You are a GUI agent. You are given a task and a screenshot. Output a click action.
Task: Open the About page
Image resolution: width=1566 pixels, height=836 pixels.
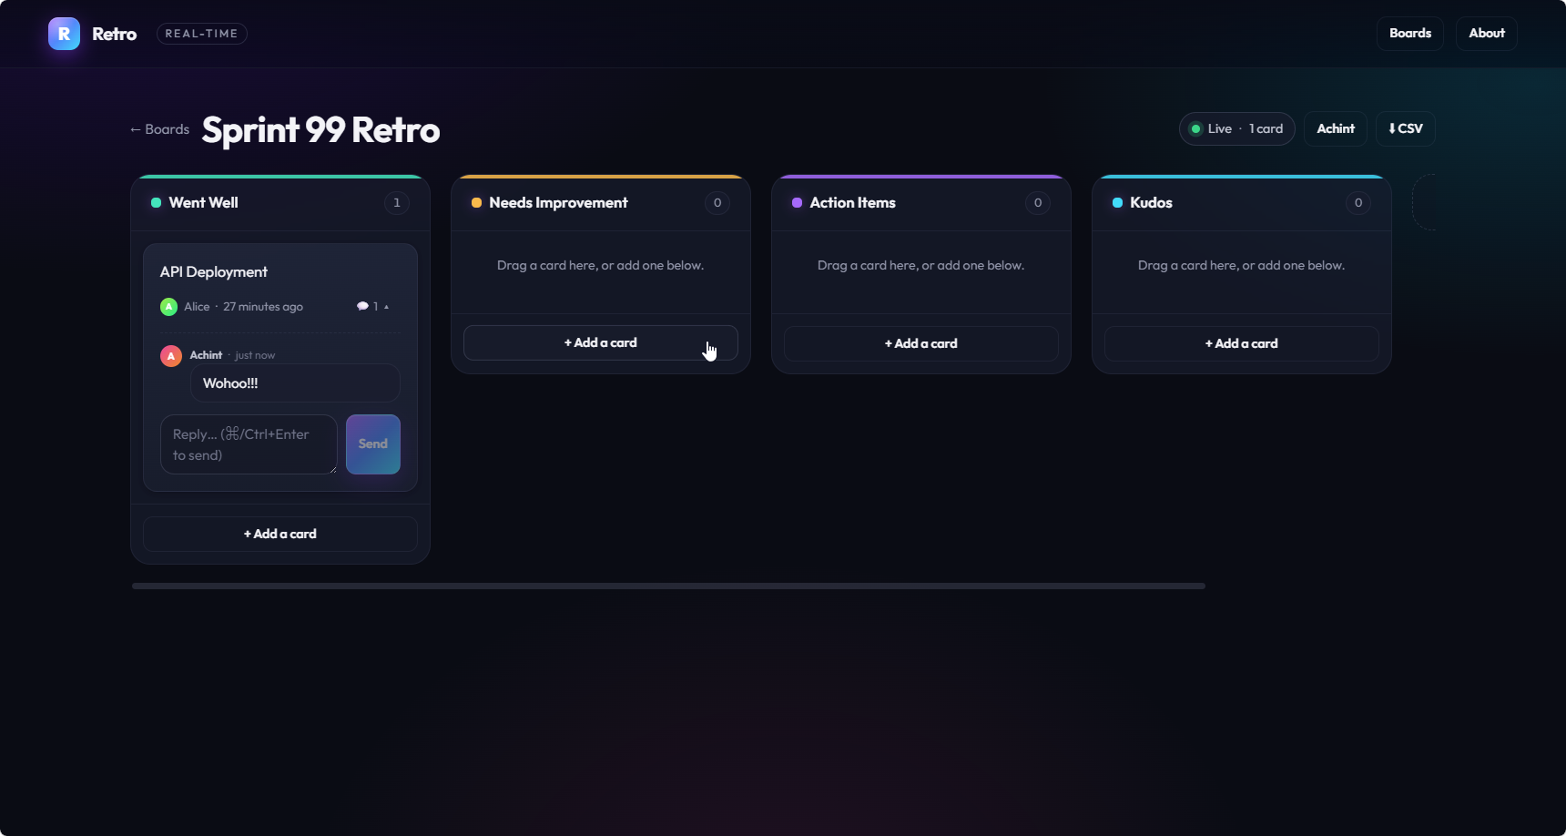pos(1486,34)
